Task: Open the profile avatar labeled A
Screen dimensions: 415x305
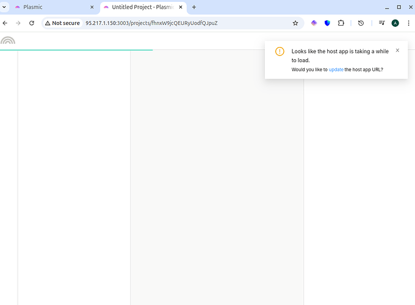Action: click(x=395, y=23)
